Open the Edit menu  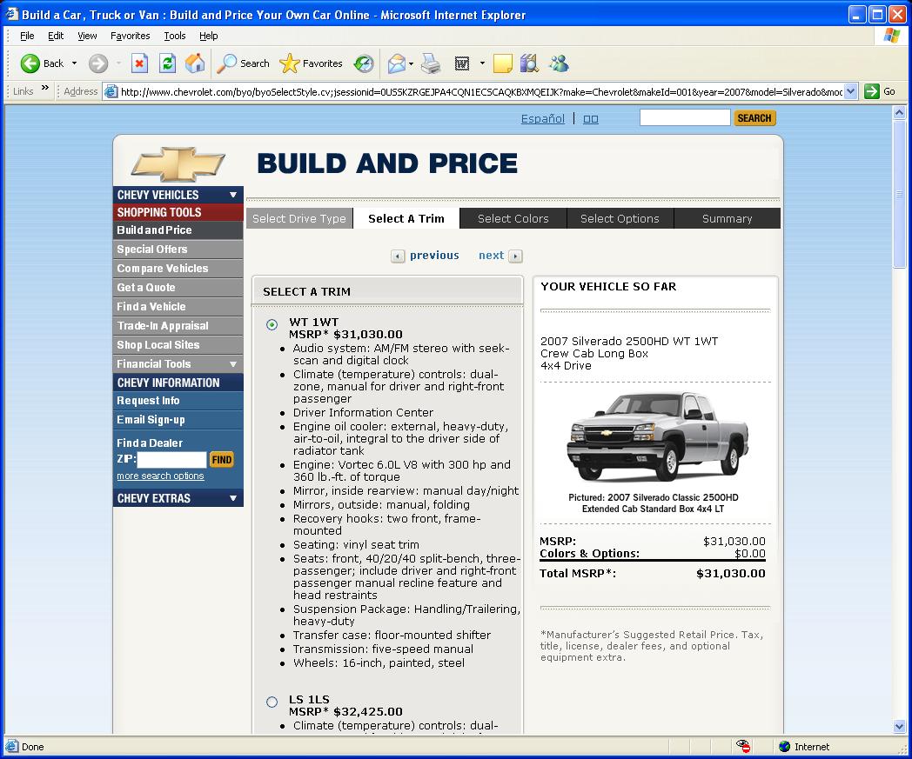[x=56, y=36]
